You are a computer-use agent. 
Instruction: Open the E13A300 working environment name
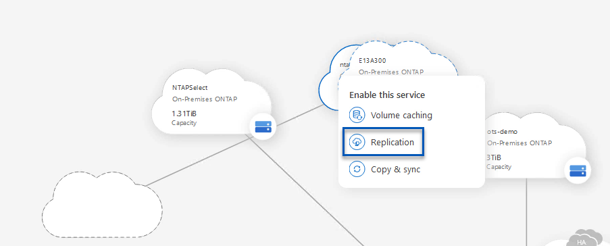[x=372, y=61]
